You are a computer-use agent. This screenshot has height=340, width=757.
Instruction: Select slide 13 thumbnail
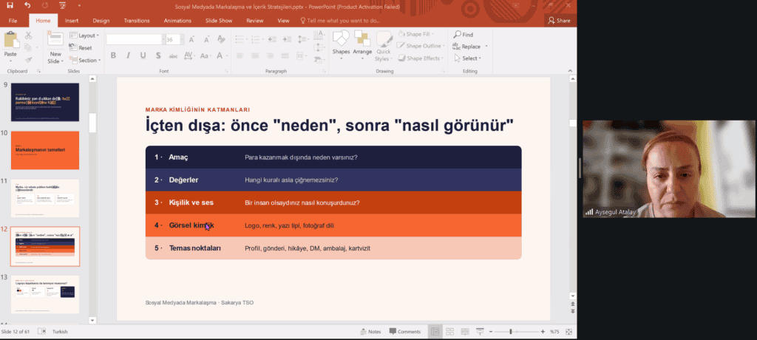click(x=45, y=295)
